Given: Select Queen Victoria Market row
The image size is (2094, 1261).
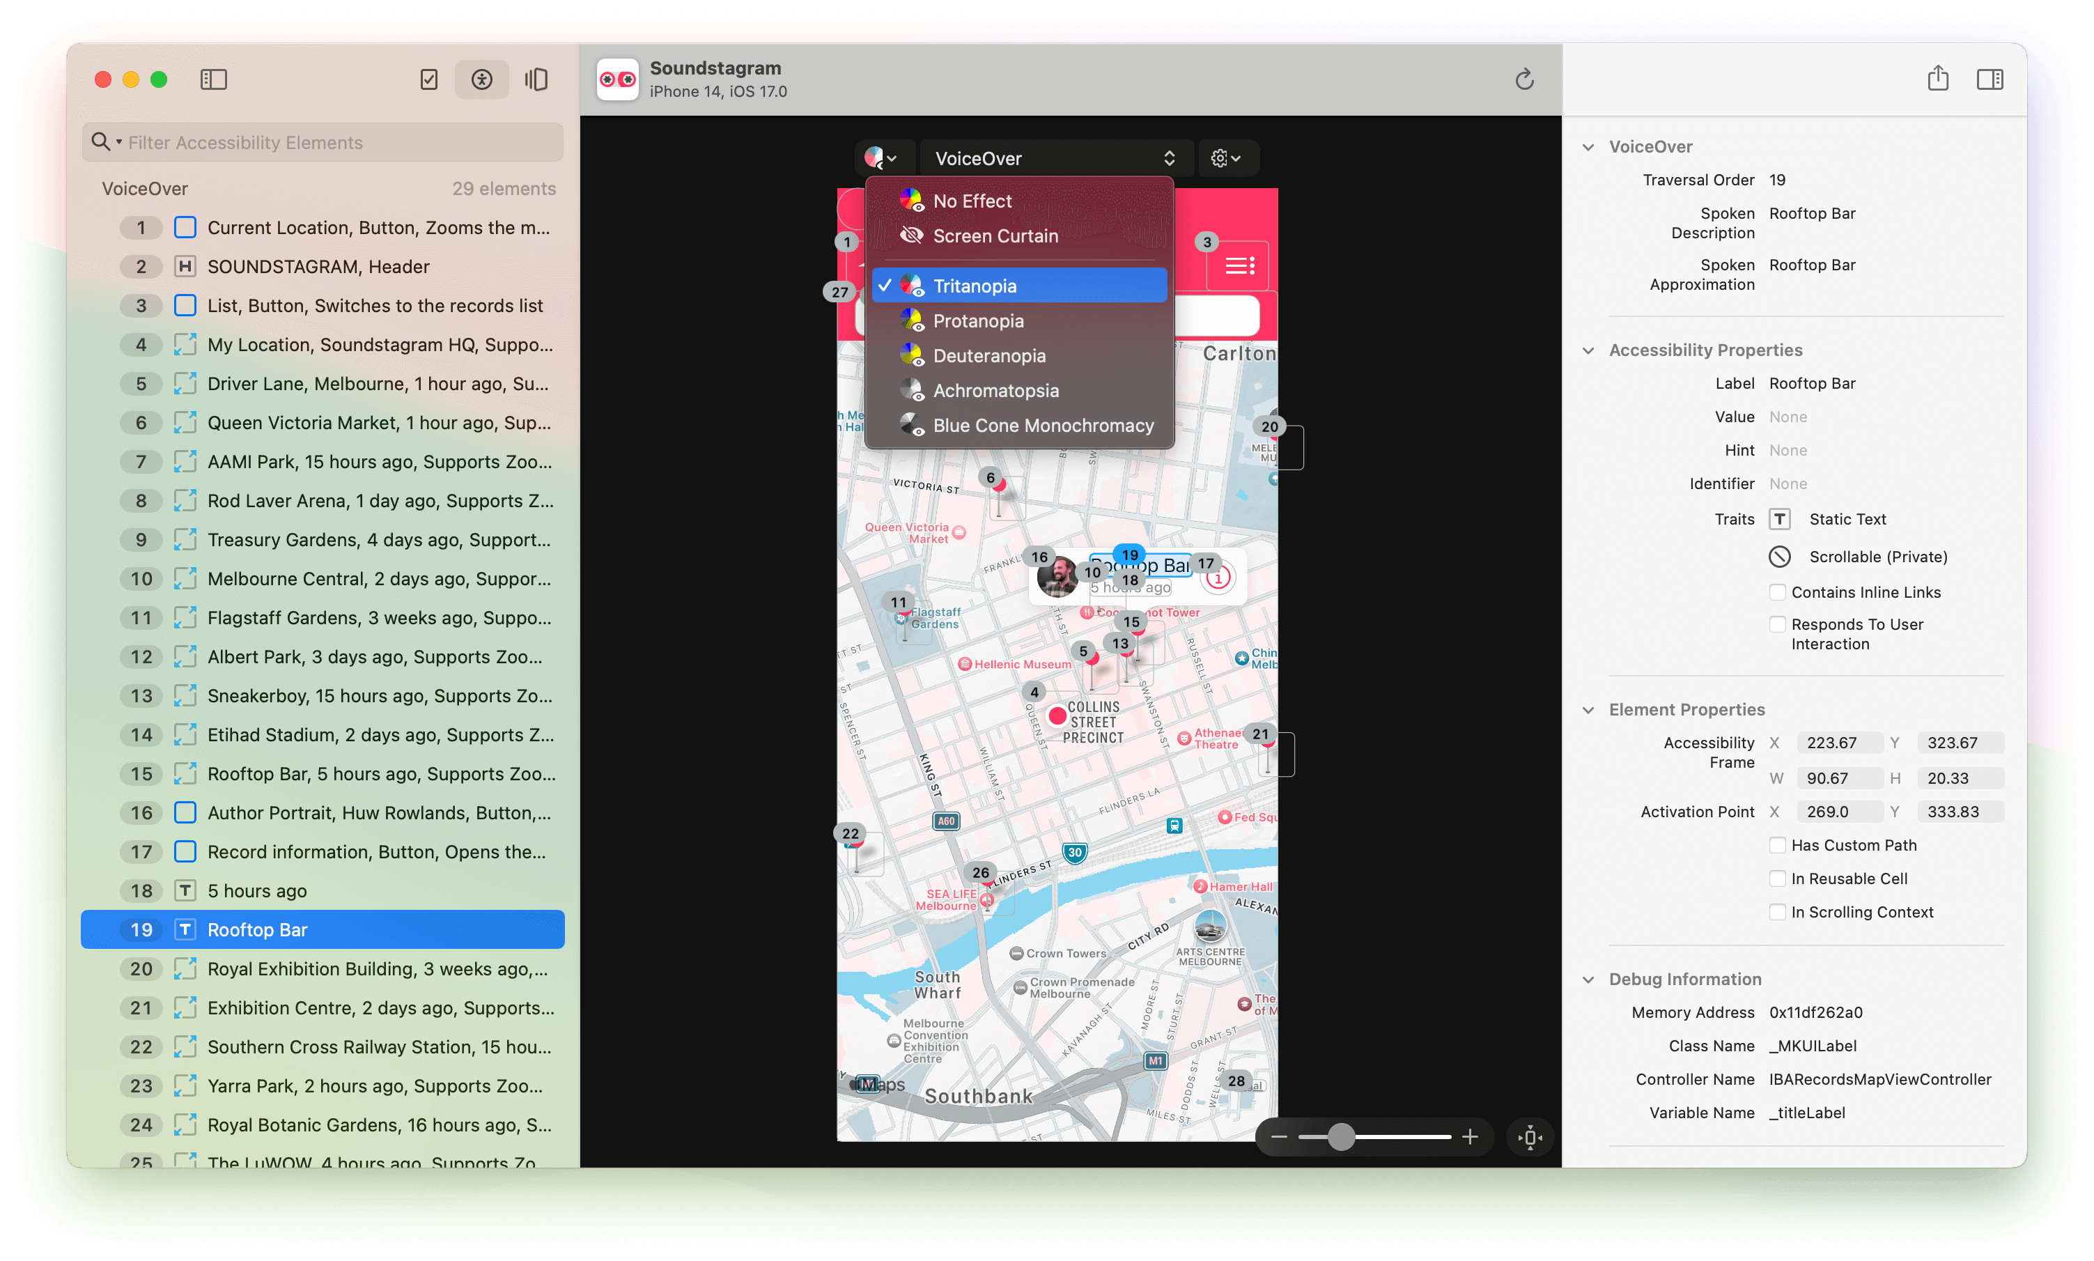Looking at the screenshot, I should (323, 422).
